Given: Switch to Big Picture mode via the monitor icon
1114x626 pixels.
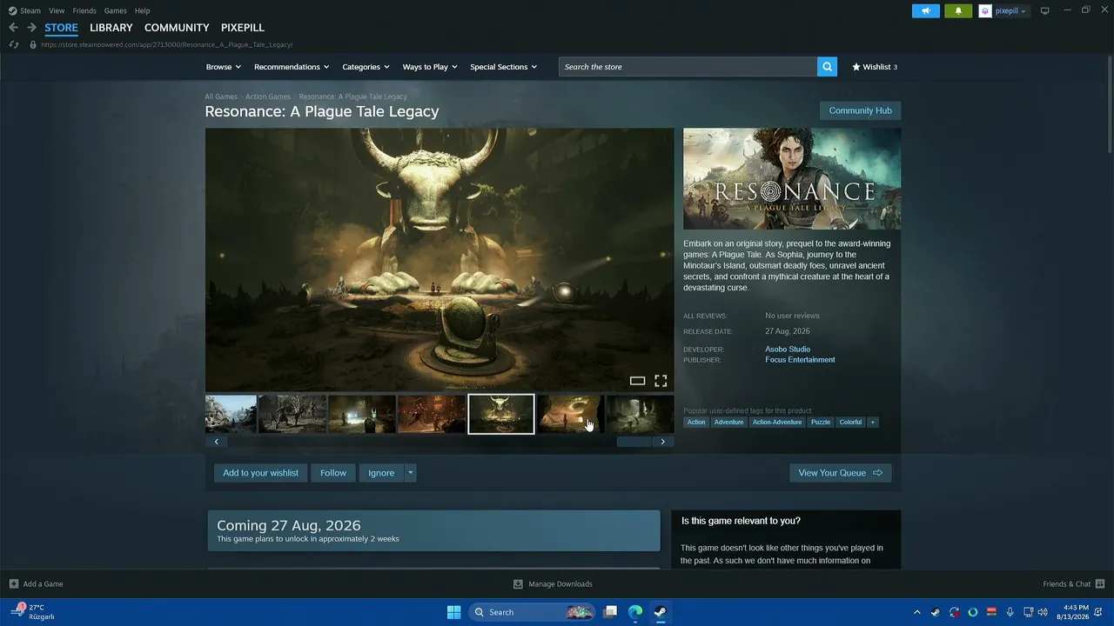Looking at the screenshot, I should pyautogui.click(x=1045, y=10).
